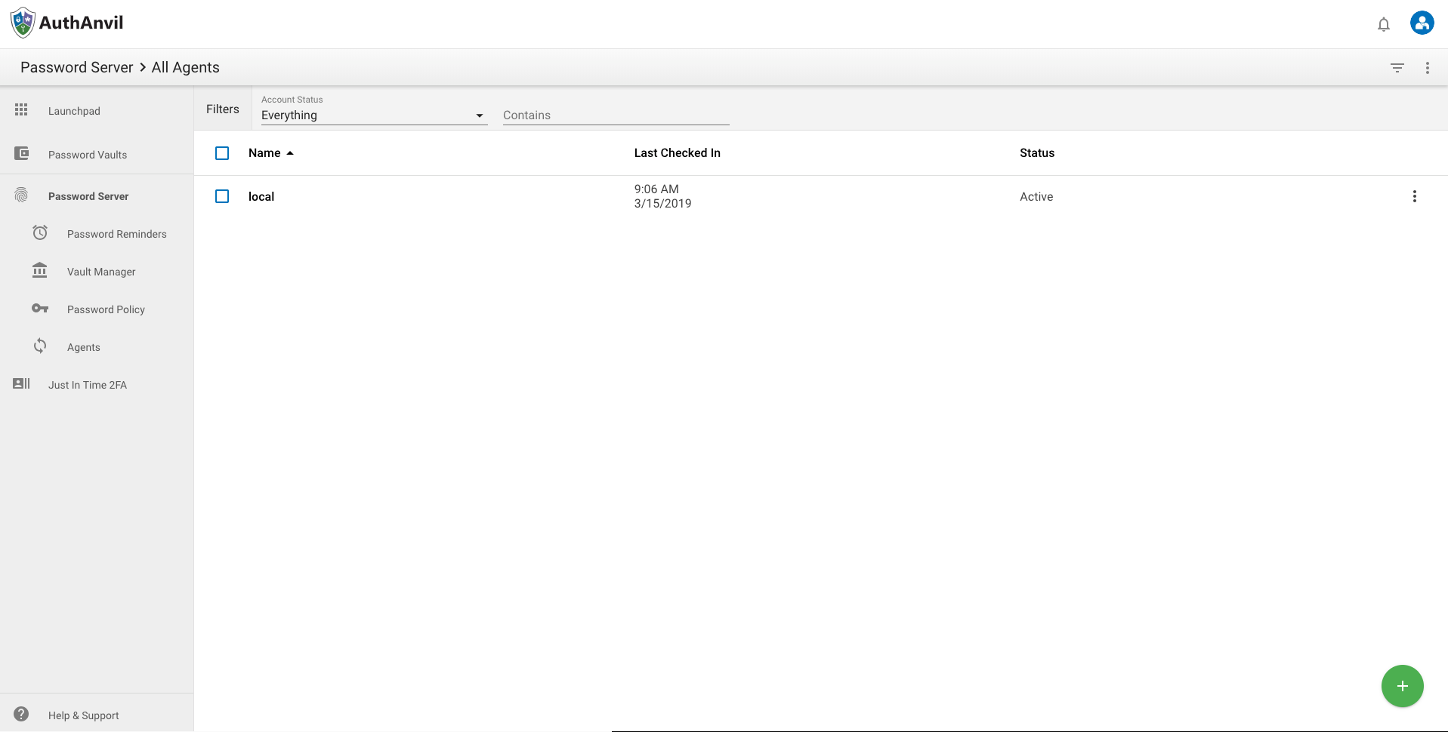Click the Password Server fingerprint icon
Screen dimensions: 1448x732
pos(21,195)
